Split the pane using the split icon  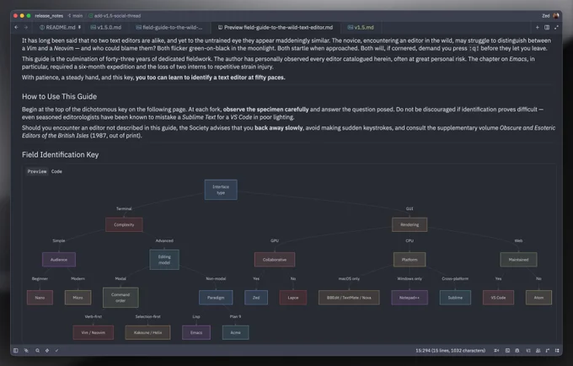tap(547, 28)
